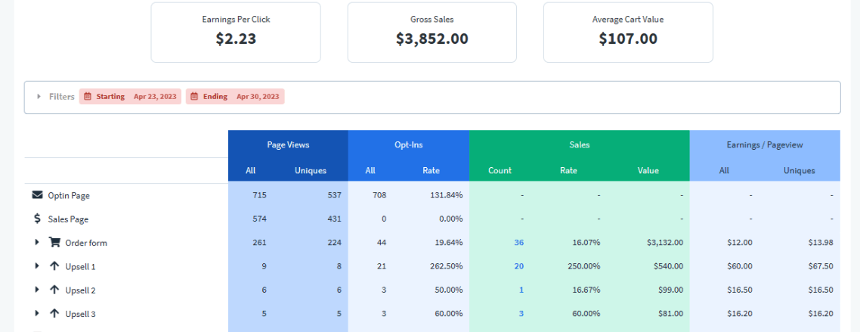The width and height of the screenshot is (860, 332).
Task: Click the shopping cart icon for Order form
Action: pos(54,243)
